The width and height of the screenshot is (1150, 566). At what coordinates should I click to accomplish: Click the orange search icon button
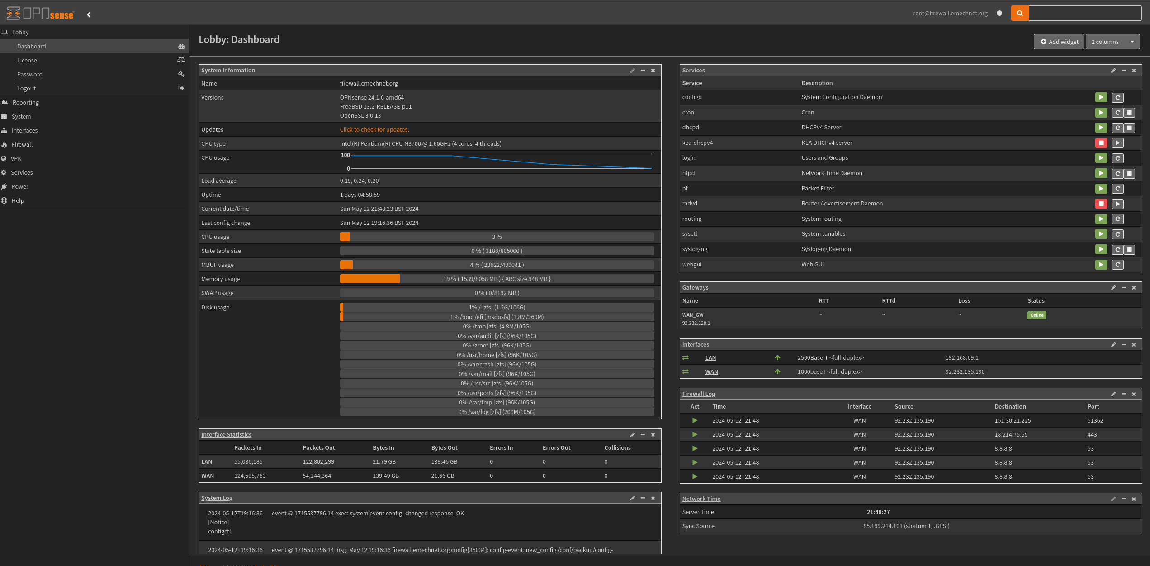[1020, 13]
